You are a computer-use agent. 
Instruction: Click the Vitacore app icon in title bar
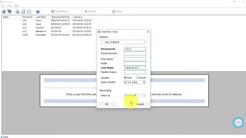(x=2, y=2)
